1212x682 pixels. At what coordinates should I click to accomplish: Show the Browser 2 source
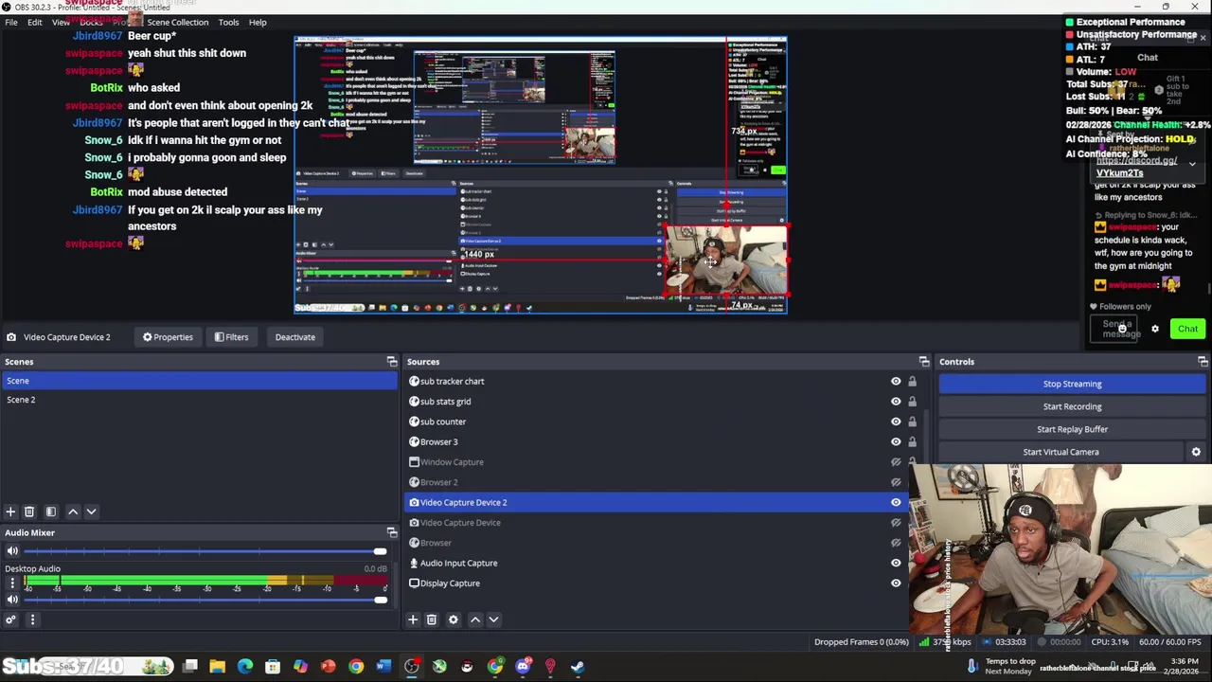pos(896,482)
